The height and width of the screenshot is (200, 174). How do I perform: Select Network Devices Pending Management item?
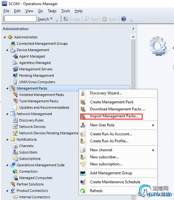coord(49,133)
